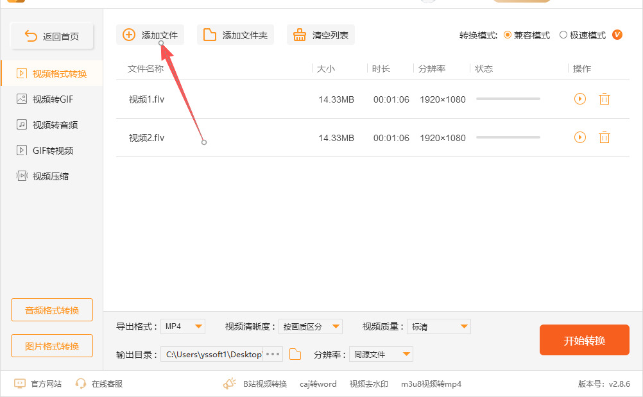This screenshot has width=643, height=397.
Task: Click the 视频转音频 sidebar icon
Action: pos(21,124)
